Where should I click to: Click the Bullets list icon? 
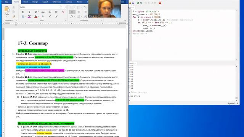click(x=71, y=7)
